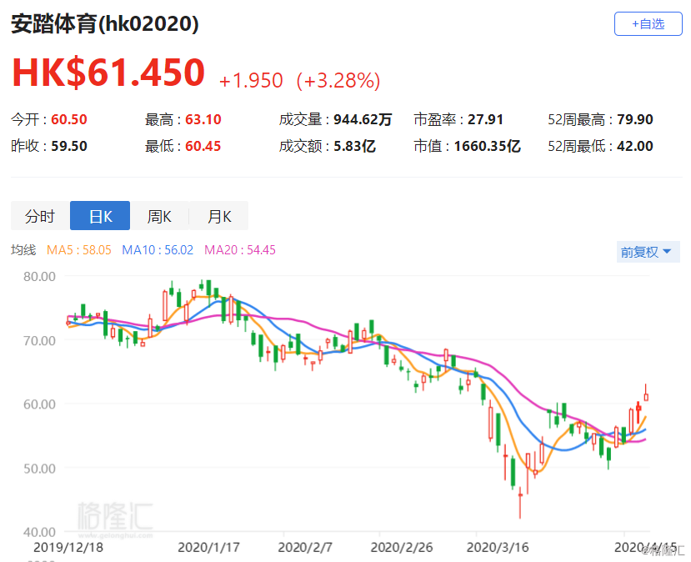The image size is (691, 562).
Task: Click the 40.00 price axis label
Action: [x=40, y=532]
